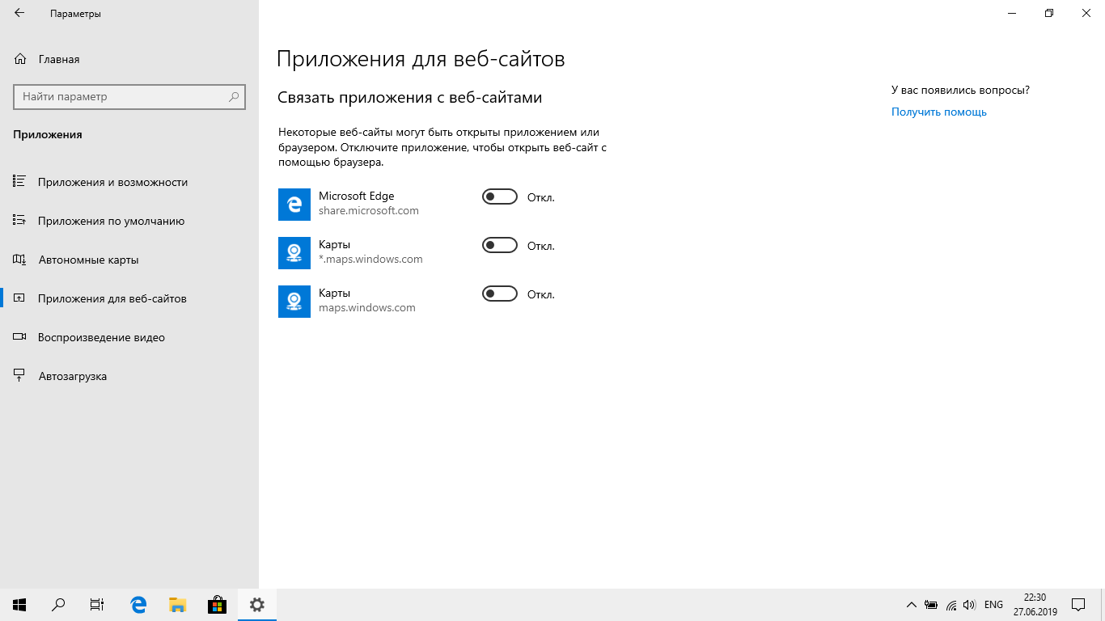This screenshot has width=1105, height=621.
Task: Launch Microsoft Store from taskbar
Action: pos(217,604)
